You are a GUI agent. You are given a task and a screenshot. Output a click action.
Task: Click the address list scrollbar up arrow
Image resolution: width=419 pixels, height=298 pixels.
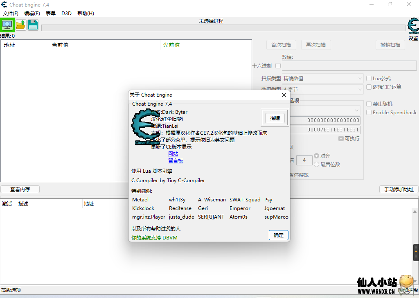[x=415, y=212]
